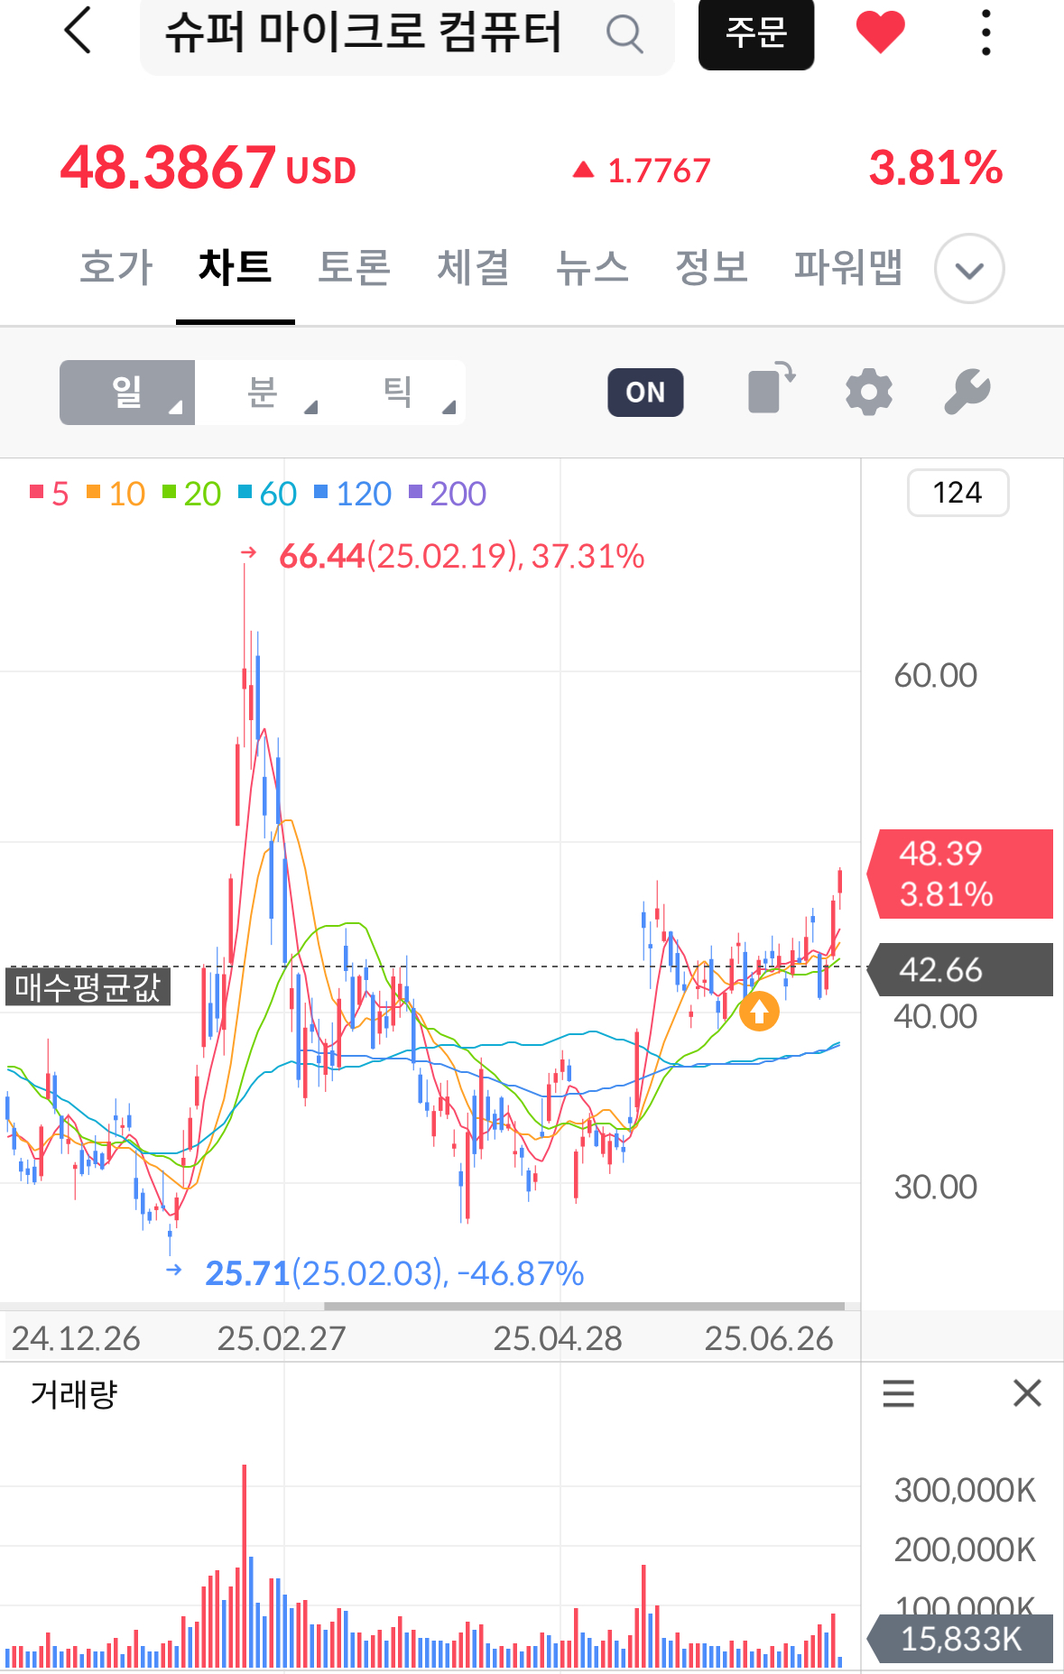This screenshot has width=1064, height=1674.
Task: Toggle the ON switch
Action: pos(645,393)
